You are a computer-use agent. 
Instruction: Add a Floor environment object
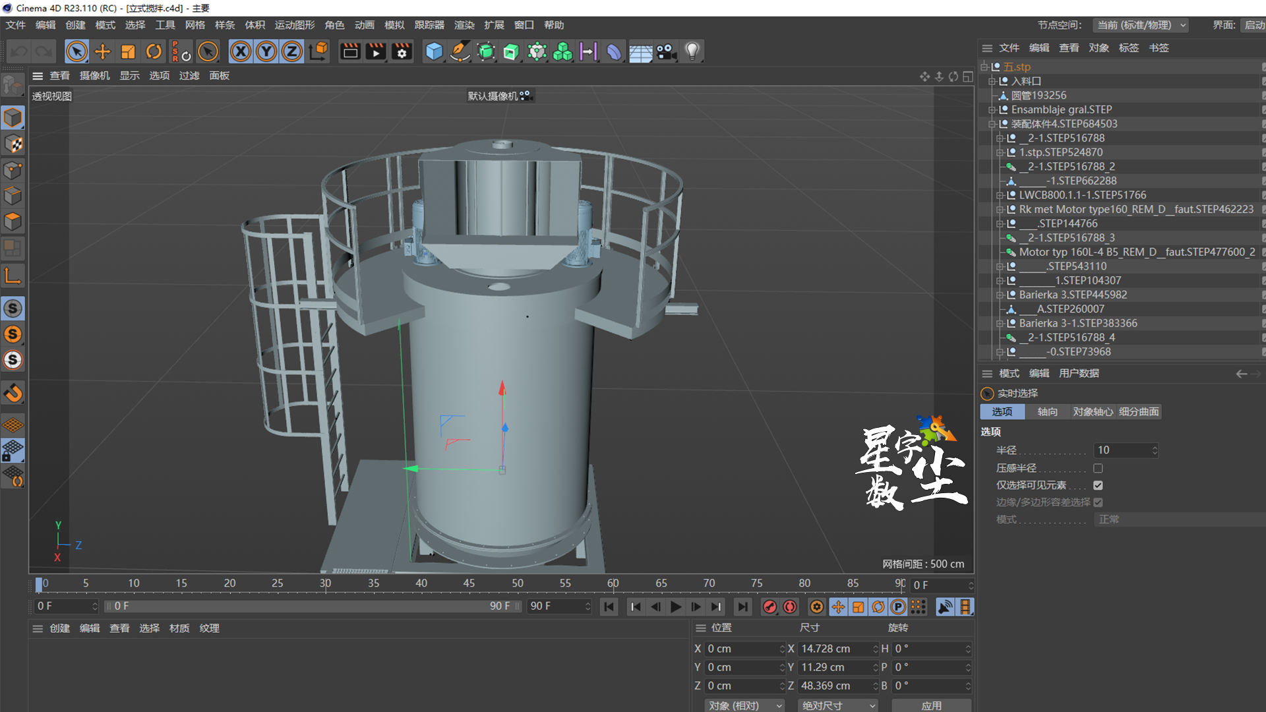pyautogui.click(x=640, y=51)
